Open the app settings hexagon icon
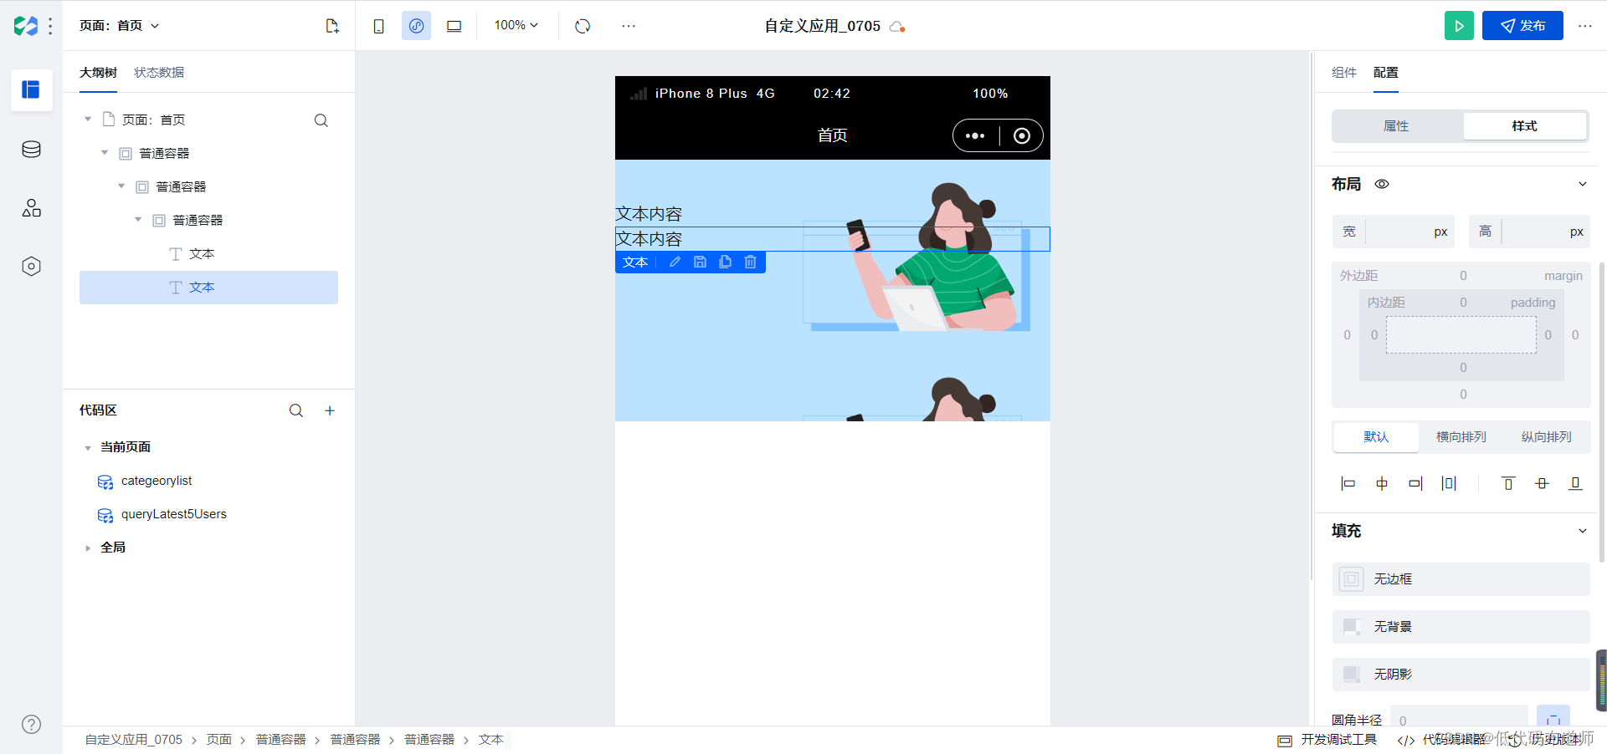The image size is (1607, 754). point(31,267)
